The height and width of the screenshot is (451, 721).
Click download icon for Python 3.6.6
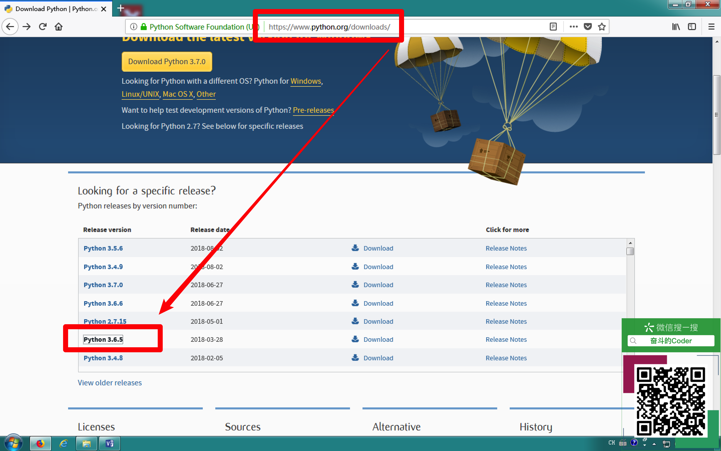pyautogui.click(x=355, y=303)
